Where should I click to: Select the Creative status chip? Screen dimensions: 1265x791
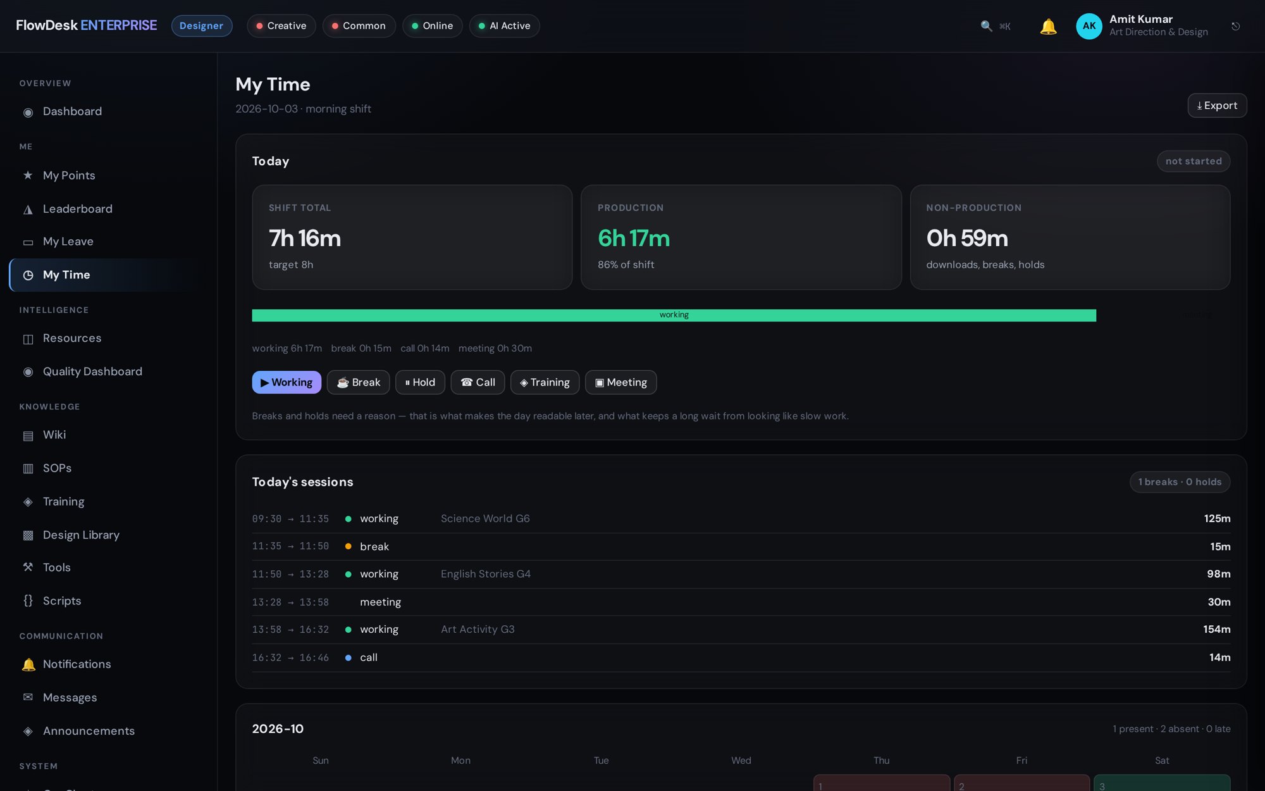(x=281, y=26)
